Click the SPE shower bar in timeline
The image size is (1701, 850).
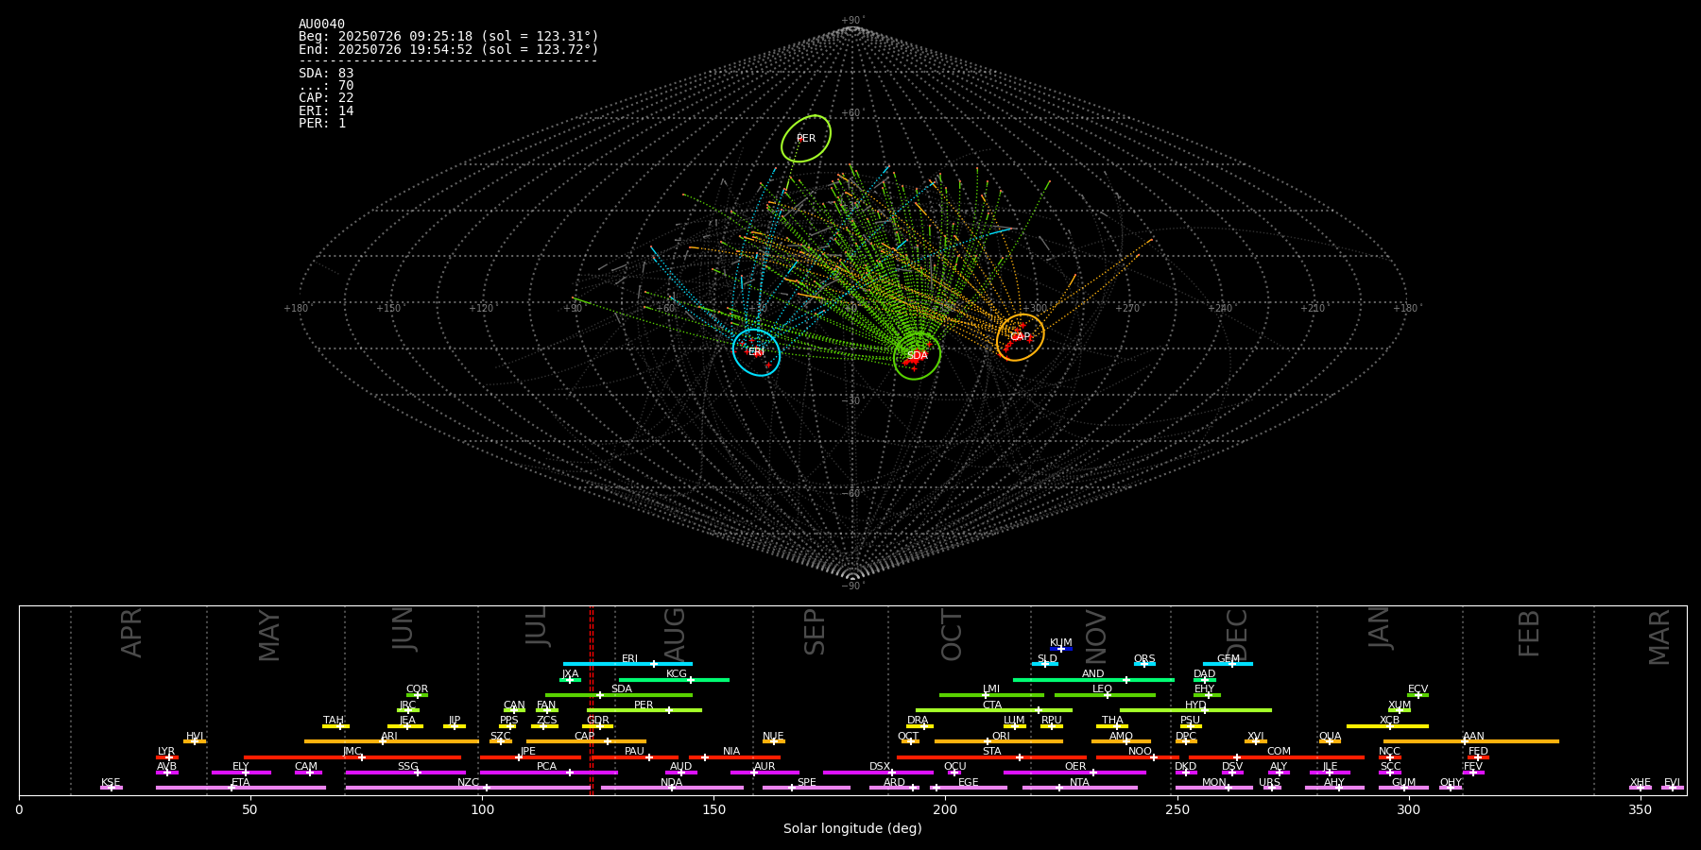(806, 788)
